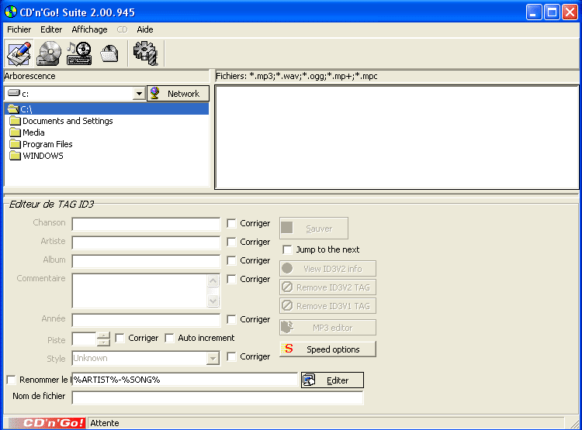Click the %ARTIST%-%SONG% rename pattern field
582x430 pixels.
[x=185, y=380]
